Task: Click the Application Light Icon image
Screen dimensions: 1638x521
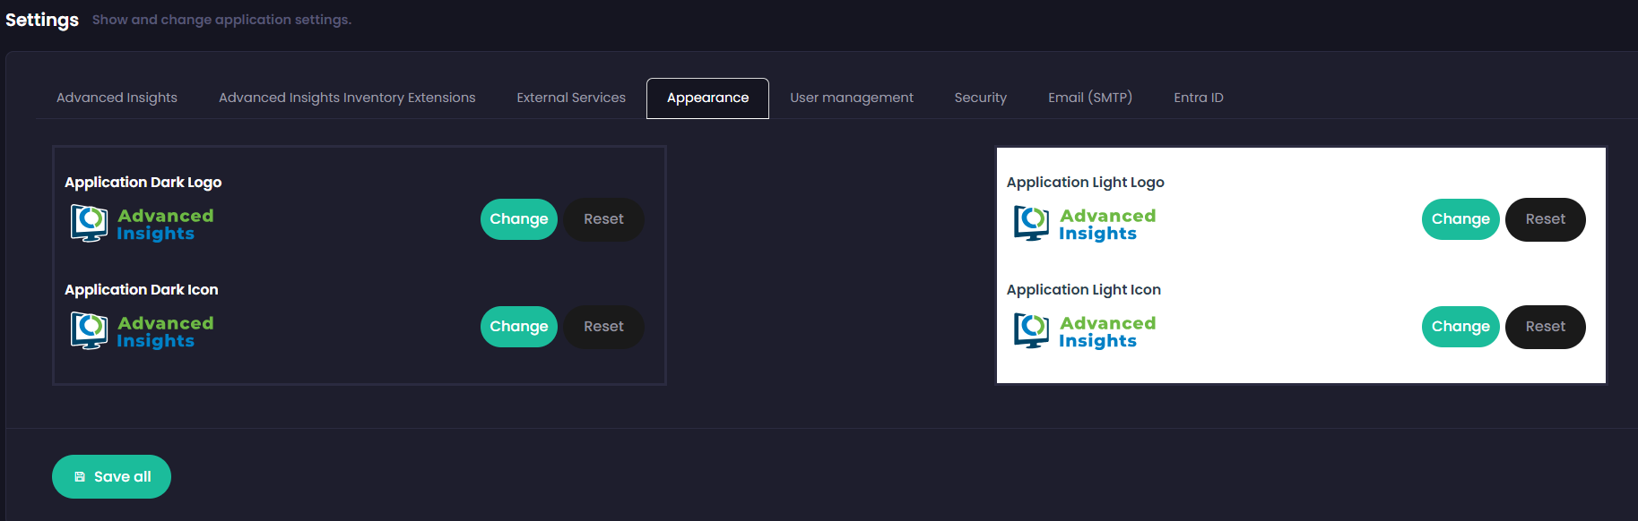Action: (x=1085, y=331)
